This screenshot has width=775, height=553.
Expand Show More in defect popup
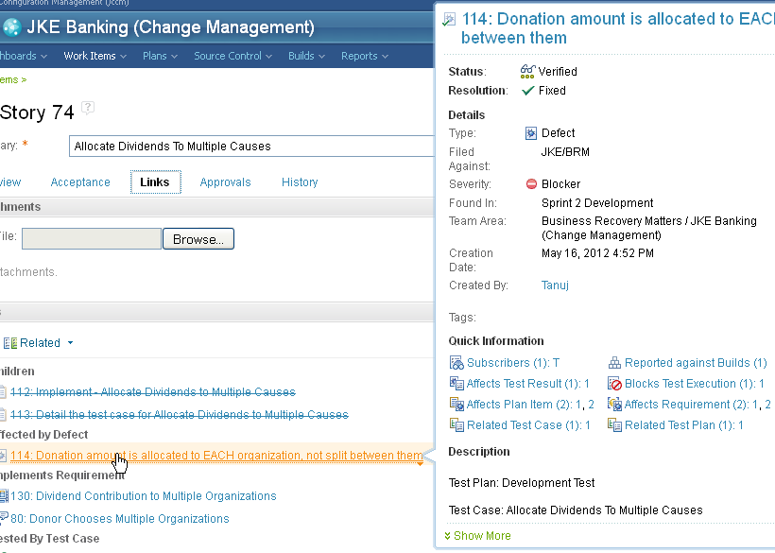pos(481,536)
